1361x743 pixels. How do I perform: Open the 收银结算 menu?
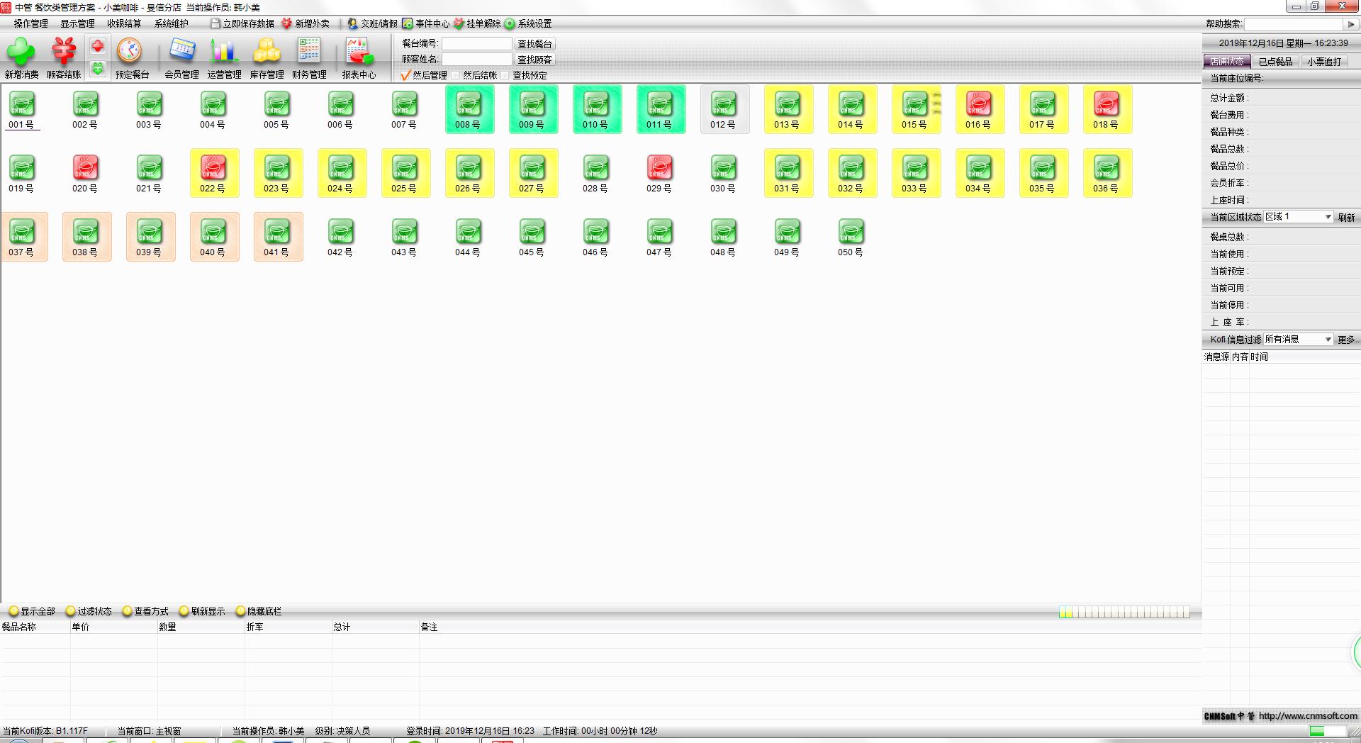click(x=124, y=23)
